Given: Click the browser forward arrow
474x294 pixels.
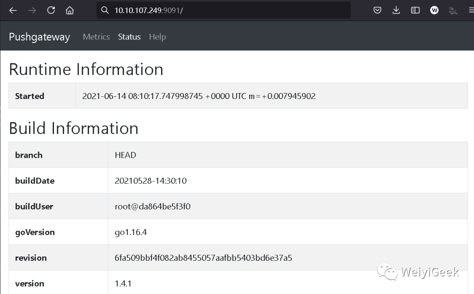Looking at the screenshot, I should tap(32, 11).
